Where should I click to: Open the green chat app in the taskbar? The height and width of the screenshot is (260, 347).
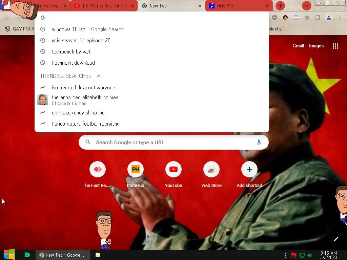coord(27,255)
